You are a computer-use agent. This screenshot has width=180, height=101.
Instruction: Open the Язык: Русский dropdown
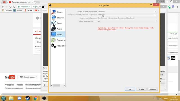point(28,77)
